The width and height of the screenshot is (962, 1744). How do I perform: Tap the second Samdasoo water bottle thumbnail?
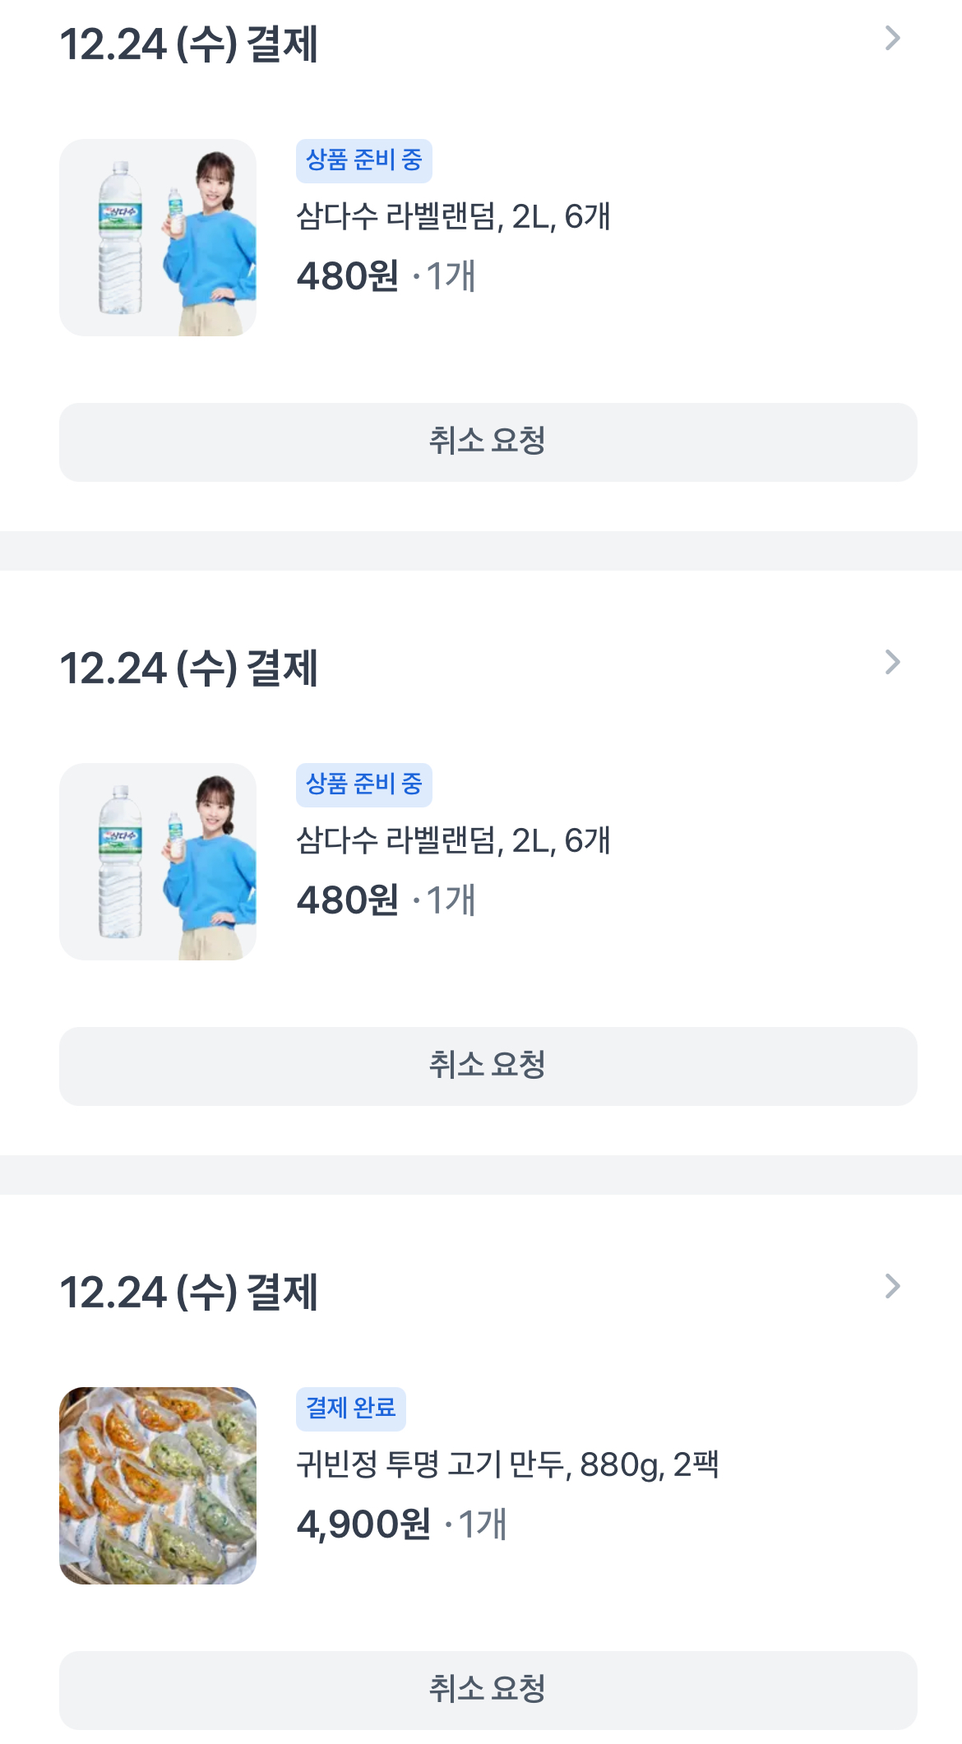pyautogui.click(x=158, y=862)
